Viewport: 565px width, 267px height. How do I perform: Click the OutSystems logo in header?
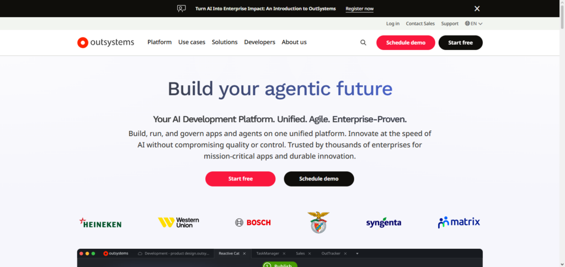[105, 42]
